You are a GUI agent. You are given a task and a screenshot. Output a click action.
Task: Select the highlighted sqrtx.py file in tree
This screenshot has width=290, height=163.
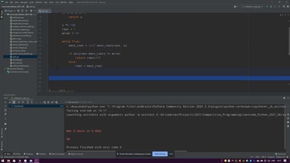(20, 57)
